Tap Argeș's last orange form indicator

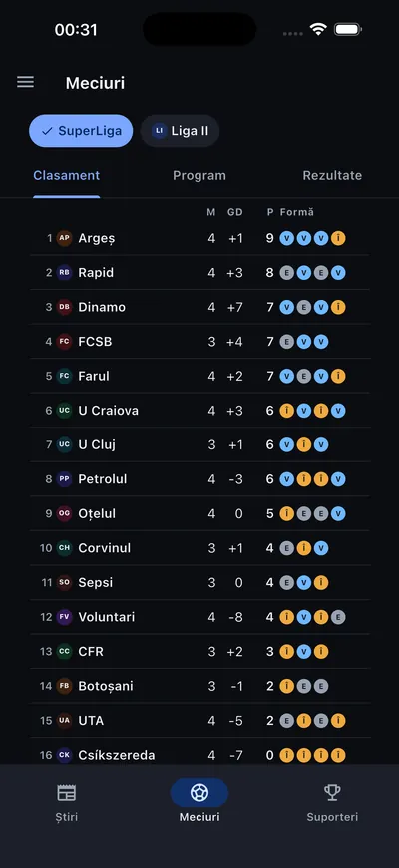tap(338, 238)
